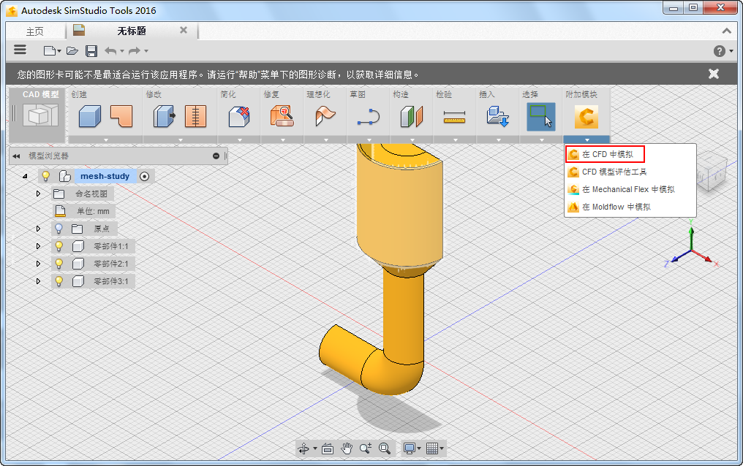Activate the pan hand tool
The image size is (743, 466).
point(347,448)
